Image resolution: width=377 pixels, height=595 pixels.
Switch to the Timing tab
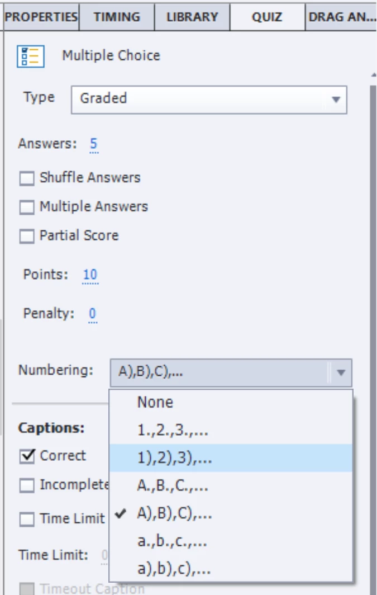coord(117,17)
